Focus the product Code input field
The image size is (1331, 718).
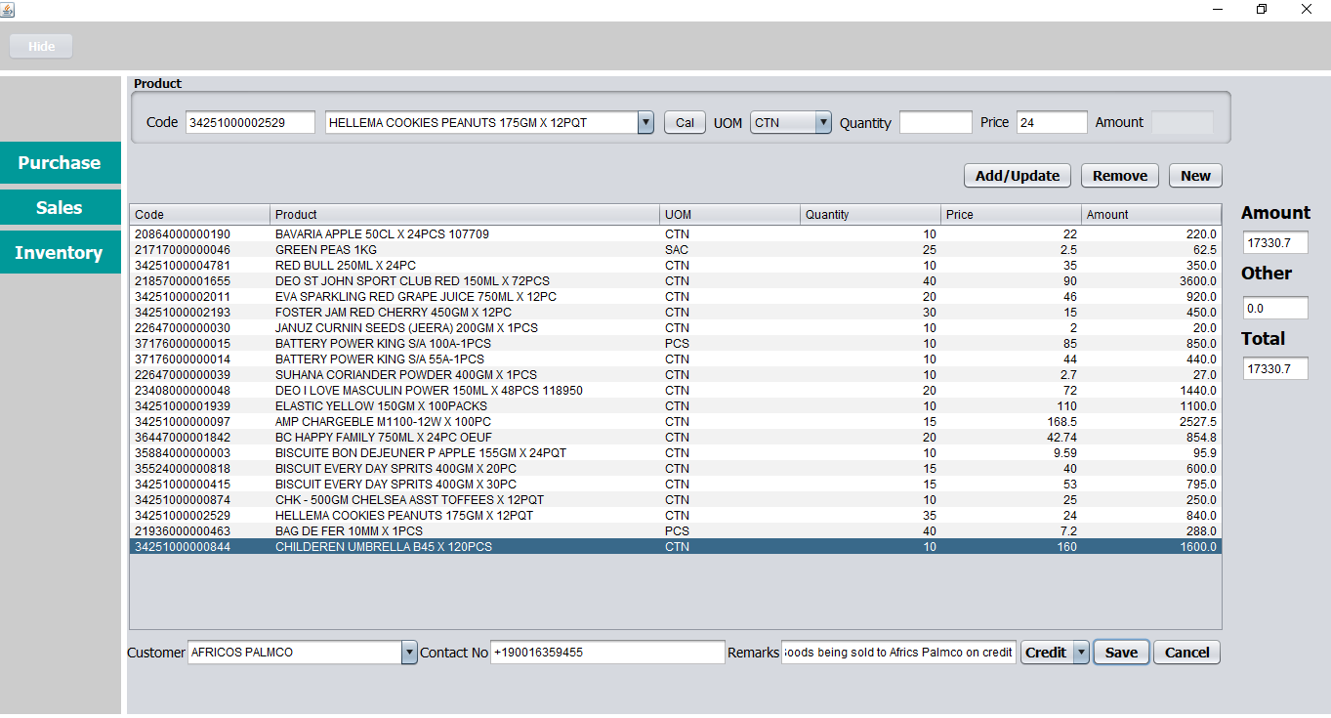click(250, 123)
